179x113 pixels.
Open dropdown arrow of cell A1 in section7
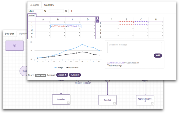point(50,22)
